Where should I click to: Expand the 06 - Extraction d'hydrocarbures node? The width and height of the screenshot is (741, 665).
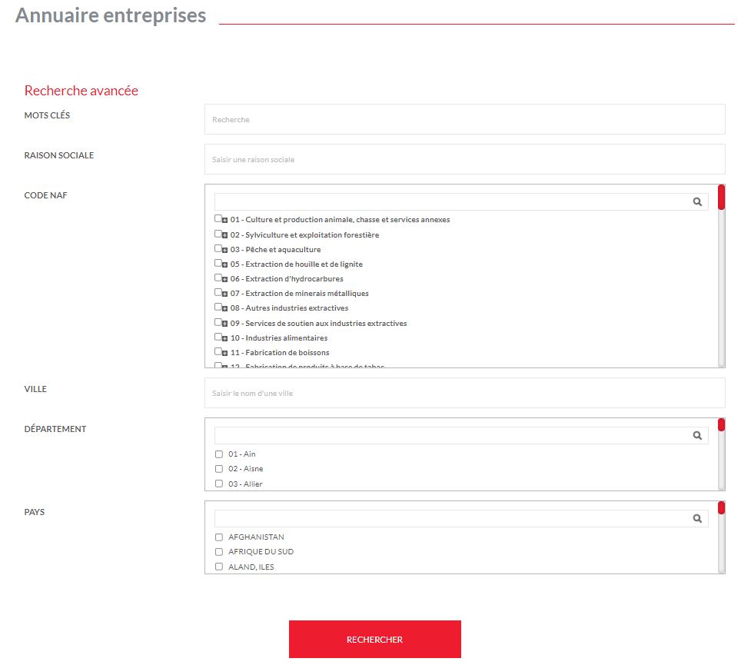(224, 280)
